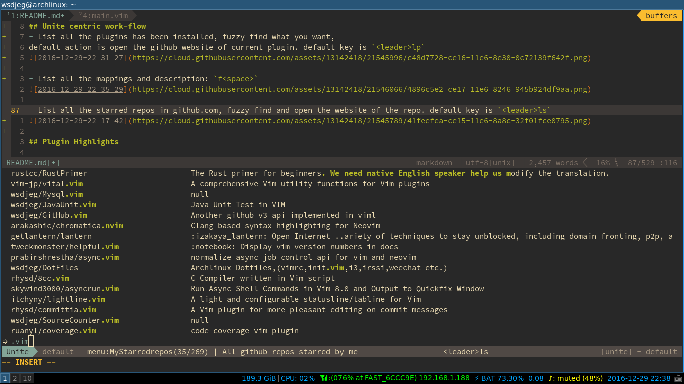Click the 2,457 words counter

pyautogui.click(x=553, y=163)
